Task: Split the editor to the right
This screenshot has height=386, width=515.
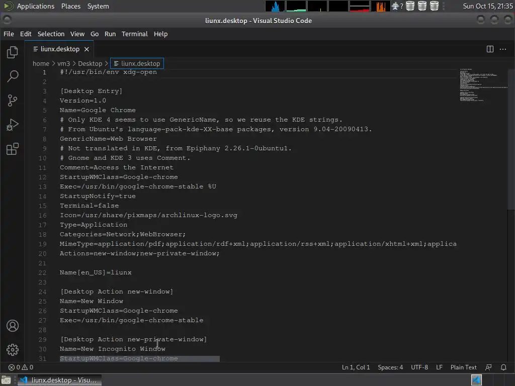Action: 490,49
